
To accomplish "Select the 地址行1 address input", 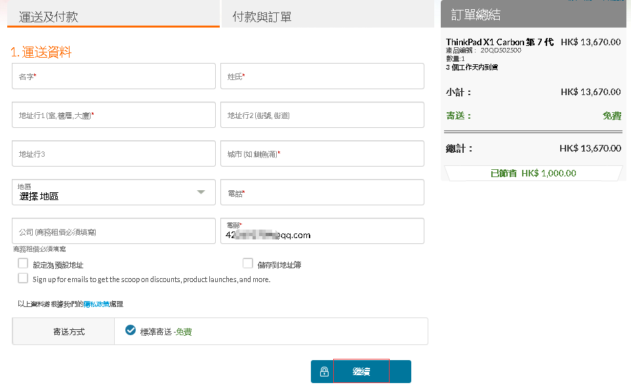I will tap(113, 115).
